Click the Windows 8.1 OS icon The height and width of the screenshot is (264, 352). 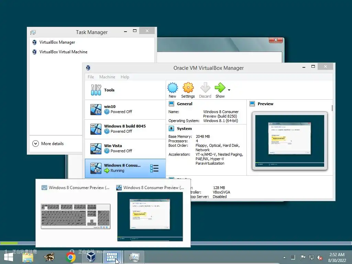tap(96, 168)
